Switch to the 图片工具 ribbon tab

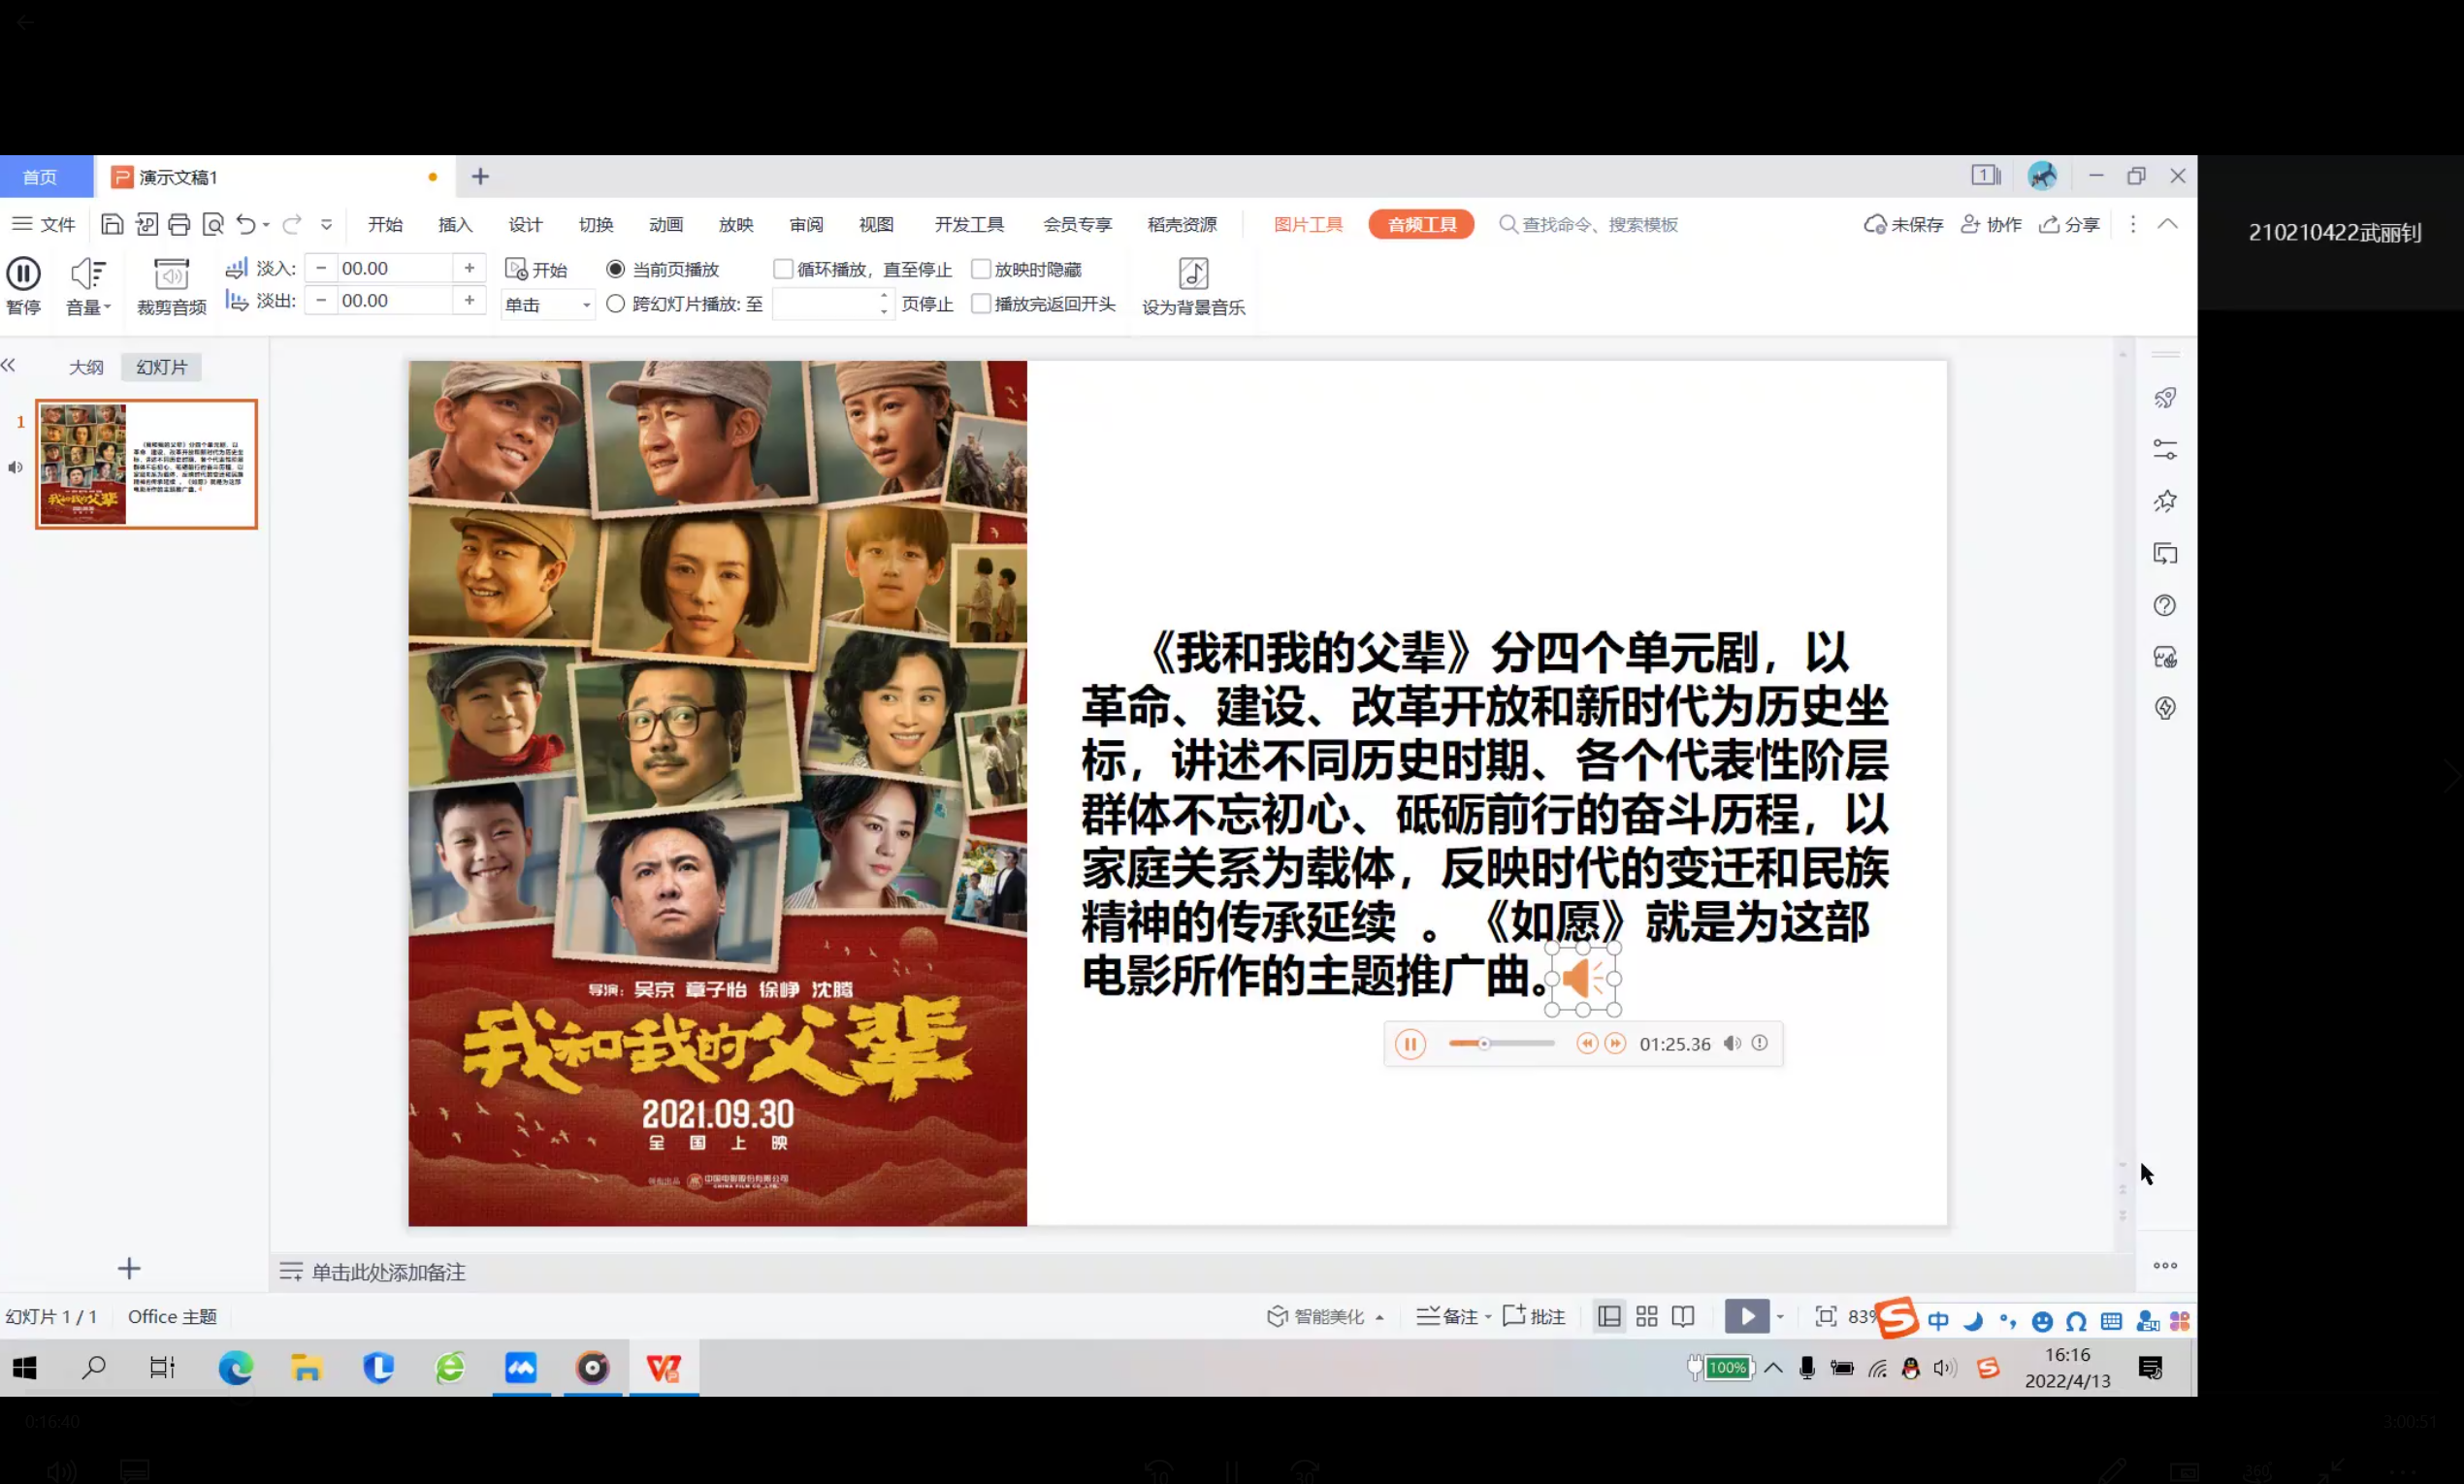1308,224
